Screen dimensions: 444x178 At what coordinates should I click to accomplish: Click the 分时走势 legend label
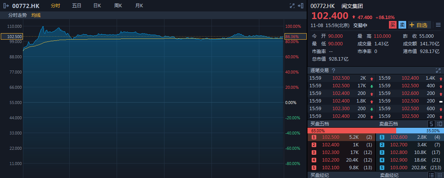(x=18, y=15)
